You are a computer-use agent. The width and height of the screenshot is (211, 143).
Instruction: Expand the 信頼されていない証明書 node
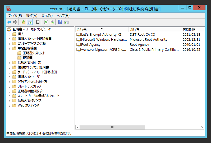point(10,68)
